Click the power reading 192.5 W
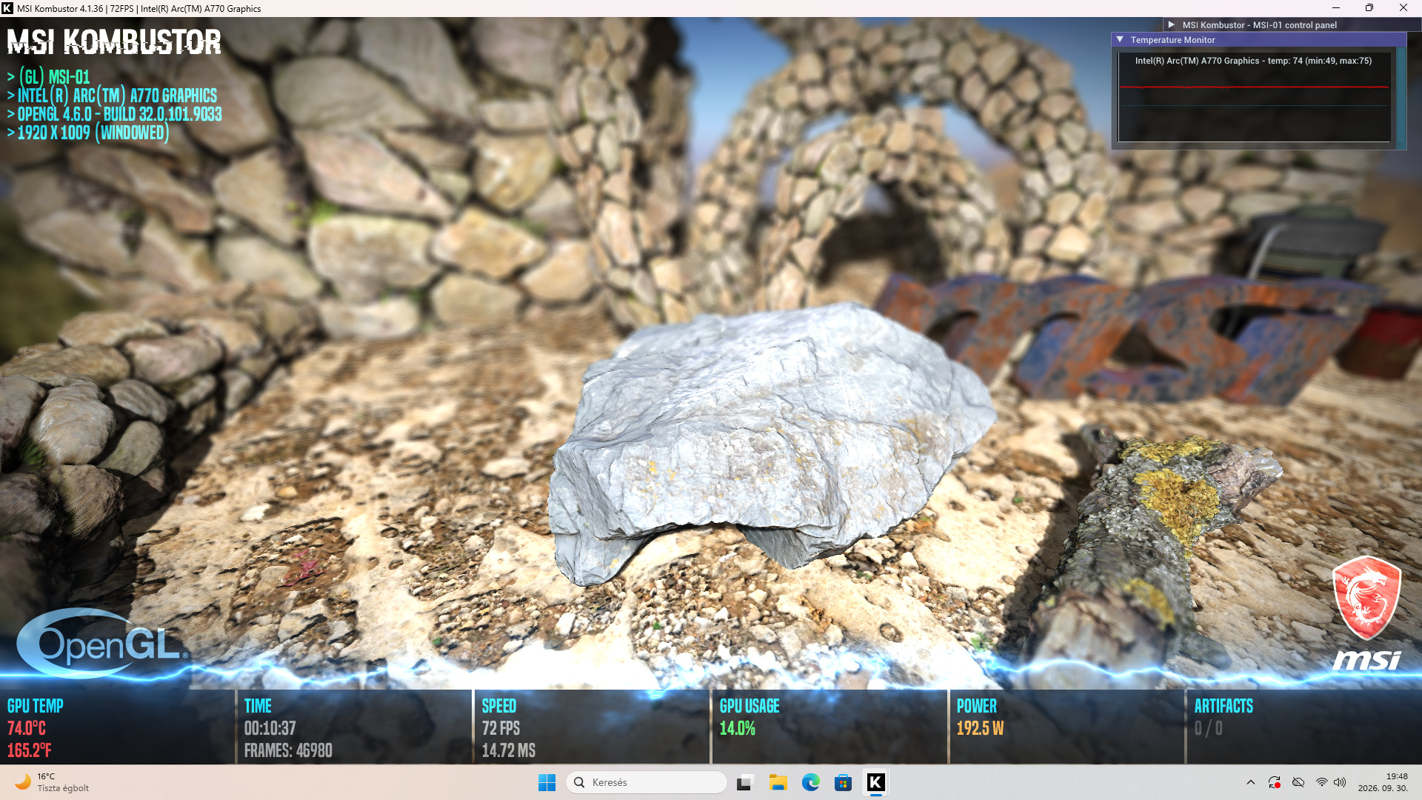Image resolution: width=1422 pixels, height=800 pixels. coord(980,728)
